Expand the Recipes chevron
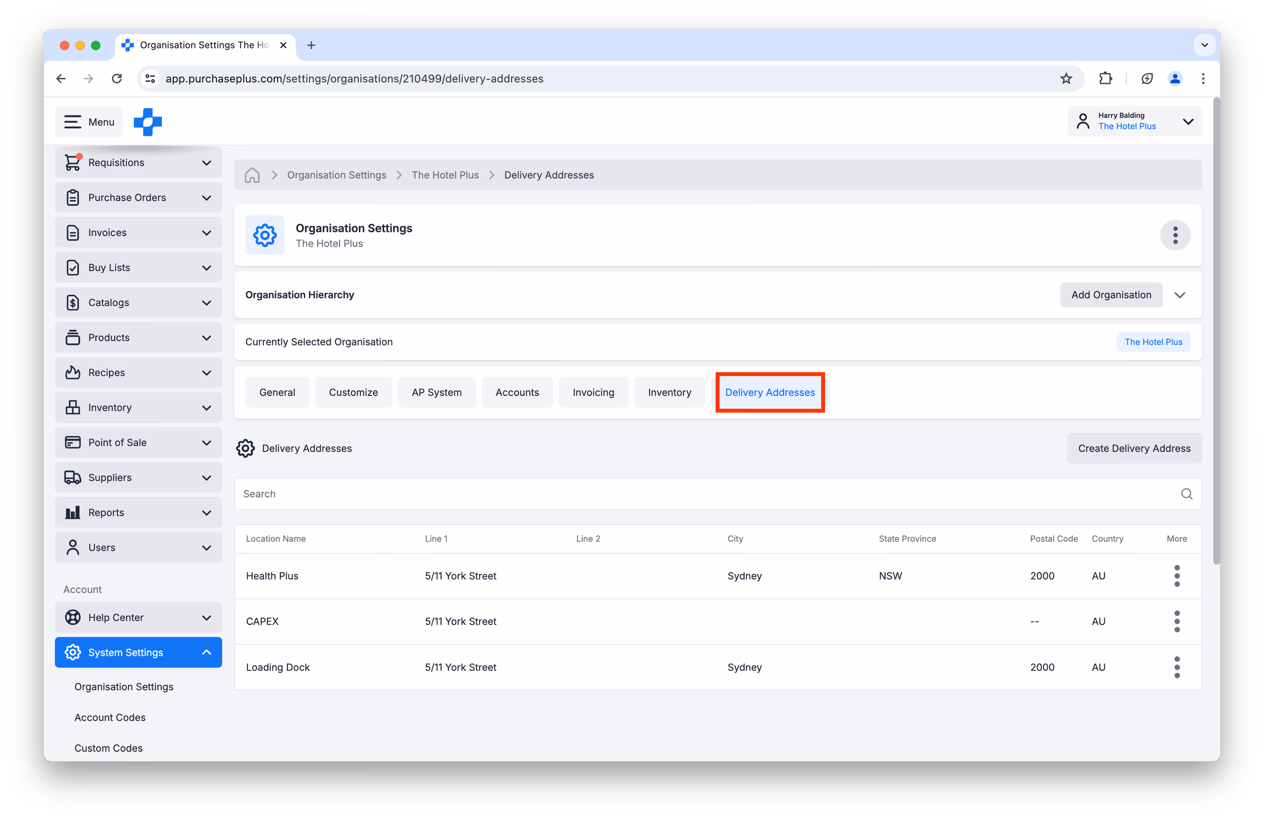 [x=207, y=373]
